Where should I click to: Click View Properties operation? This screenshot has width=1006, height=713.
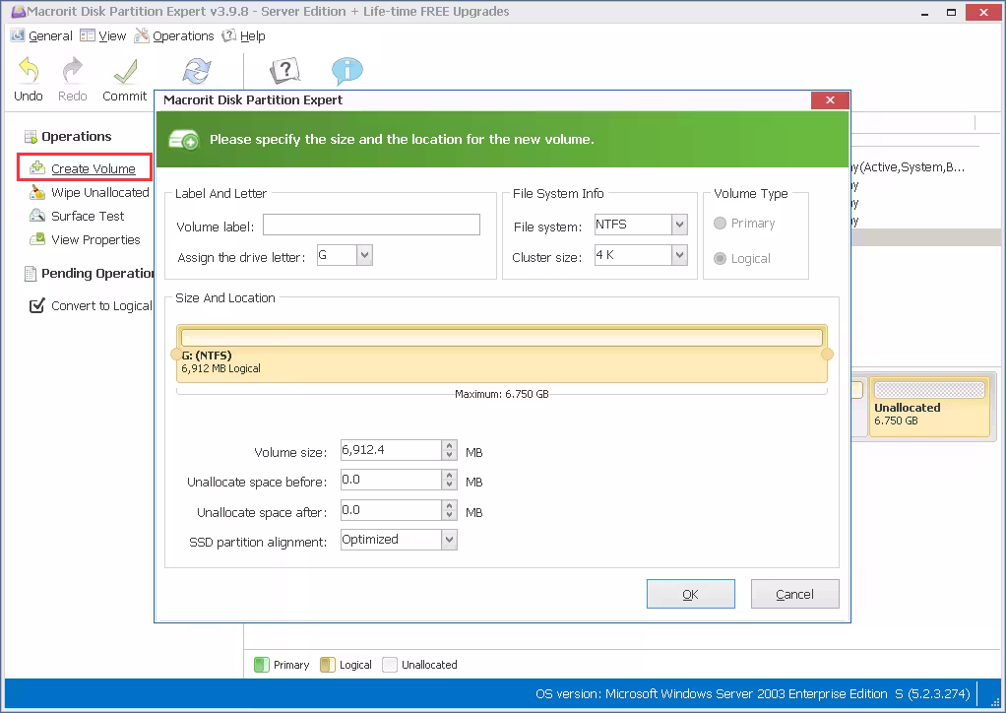pyautogui.click(x=95, y=240)
